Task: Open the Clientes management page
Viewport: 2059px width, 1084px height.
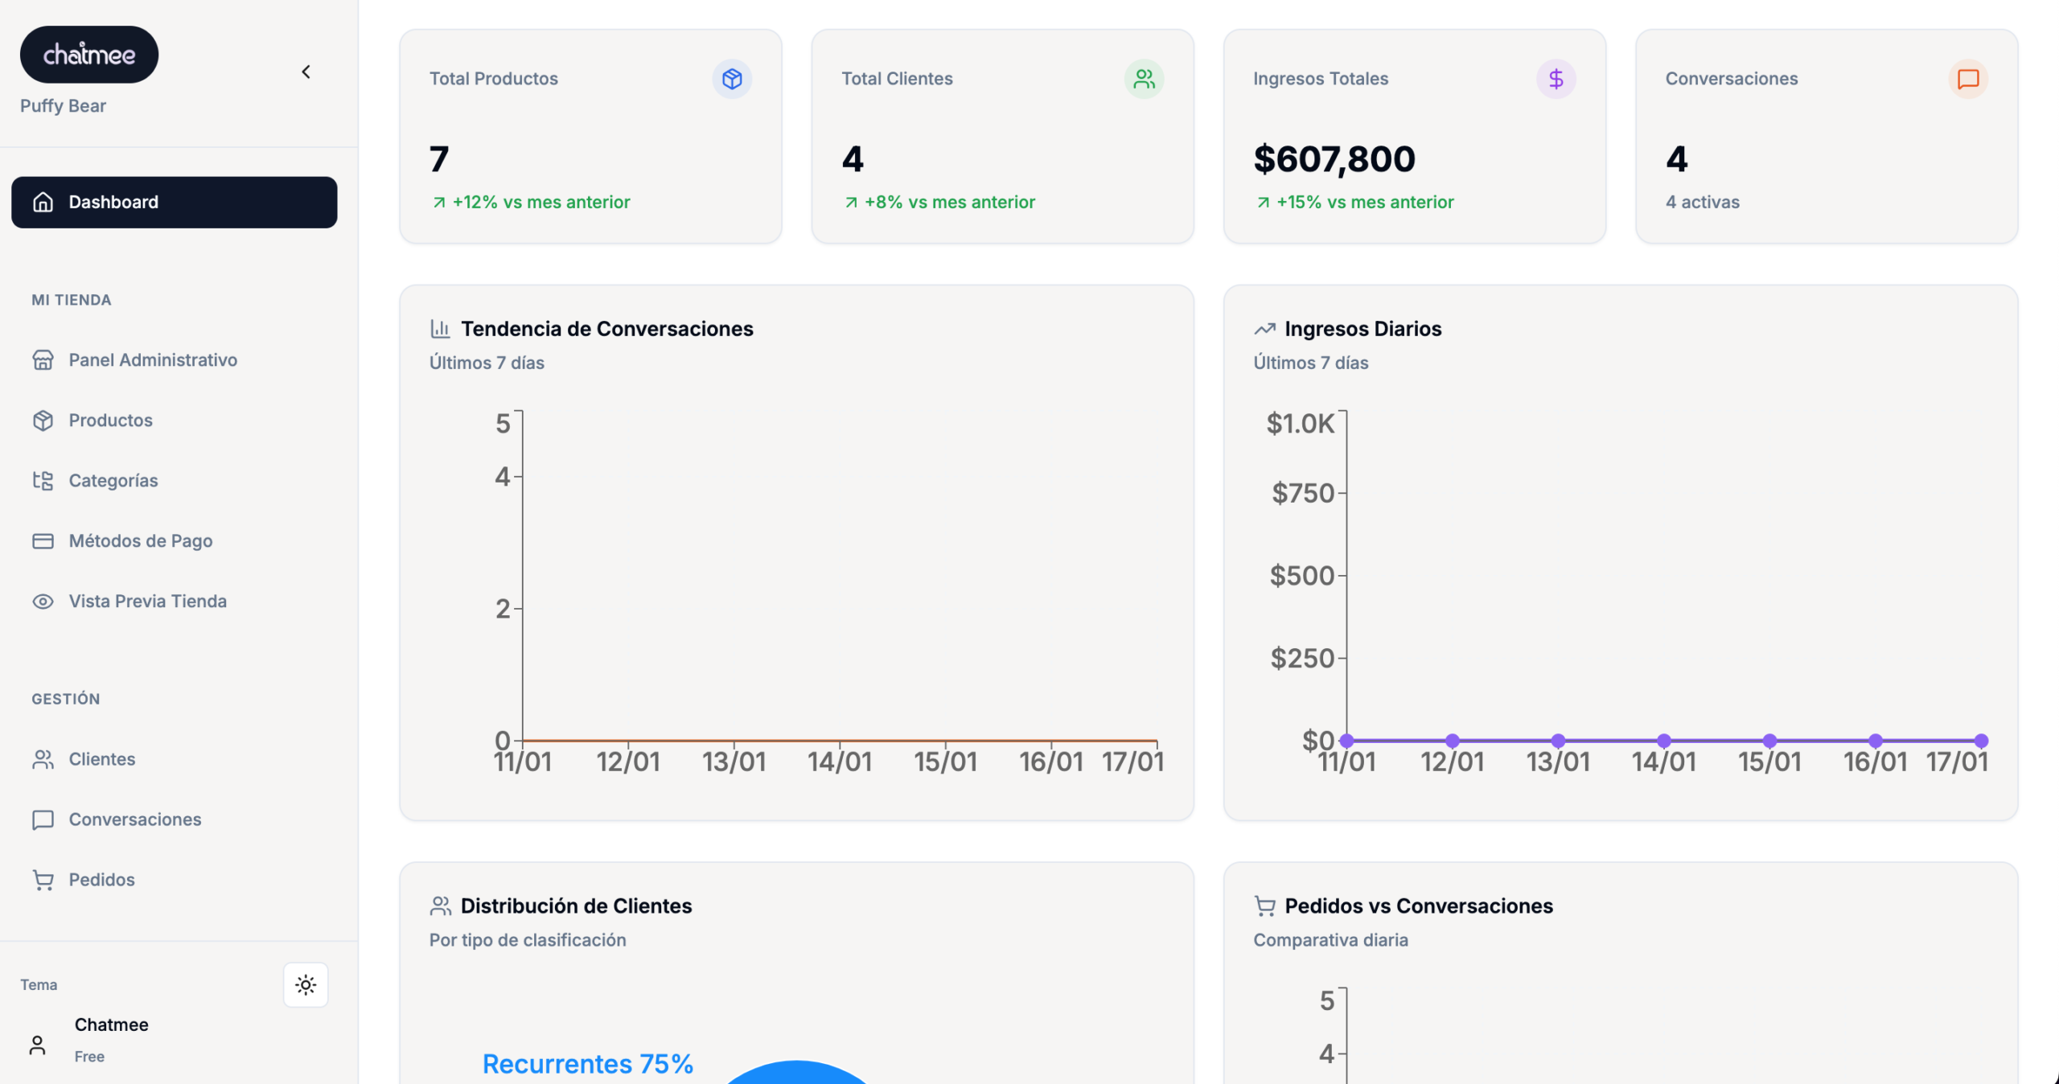Action: 101,759
